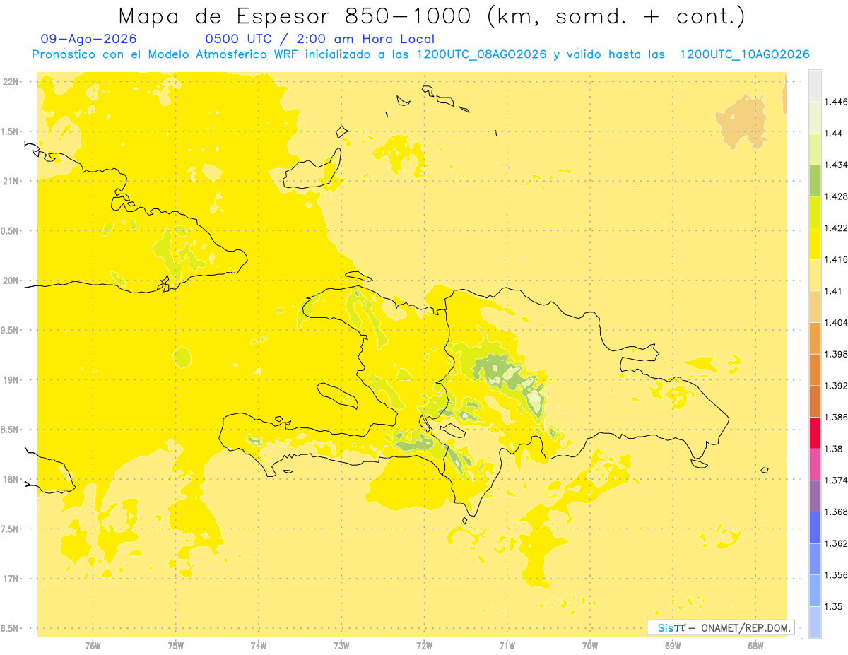Click the legend value '1.44'

834,134
